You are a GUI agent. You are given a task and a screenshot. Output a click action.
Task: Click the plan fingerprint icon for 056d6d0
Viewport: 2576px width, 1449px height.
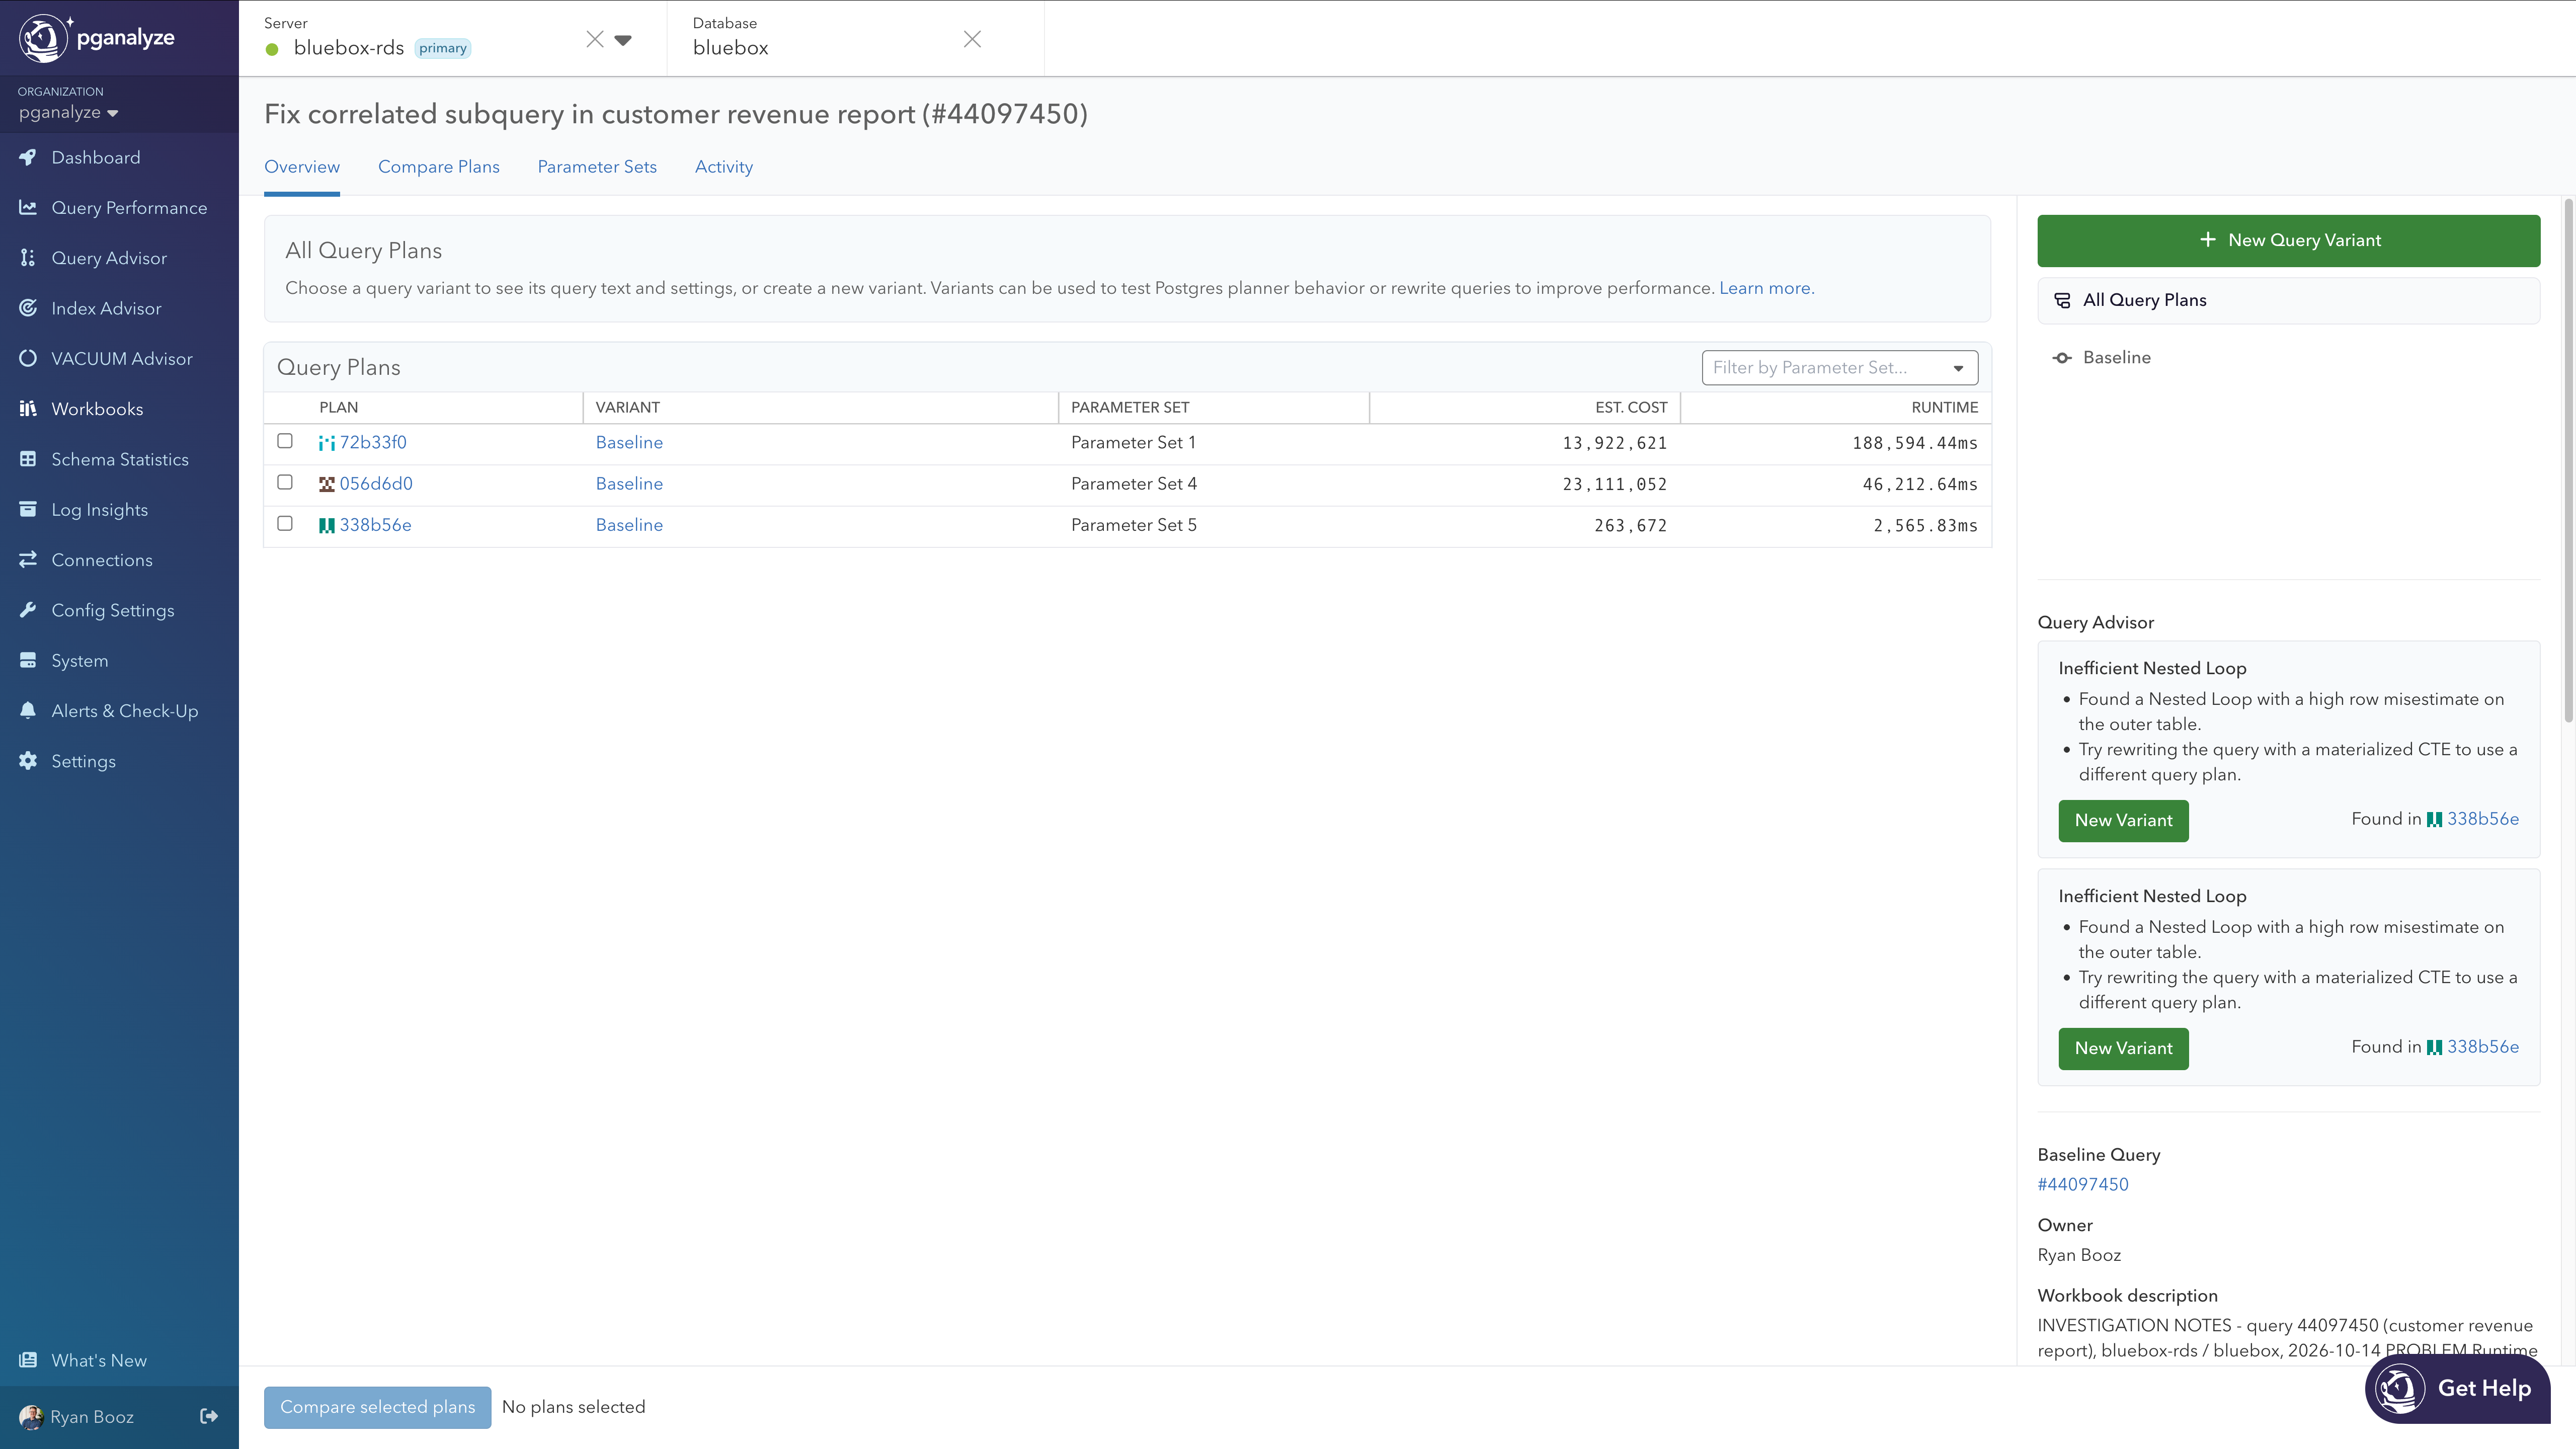click(x=327, y=484)
